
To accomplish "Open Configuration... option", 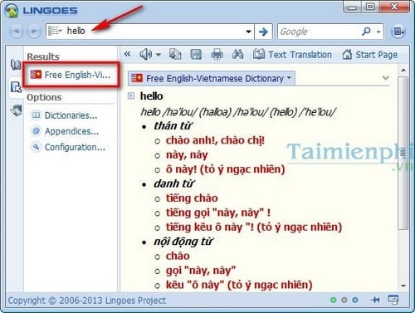I will click(x=68, y=147).
